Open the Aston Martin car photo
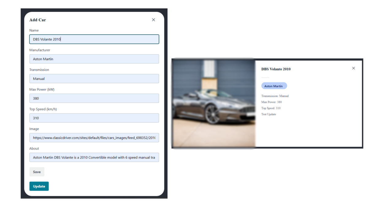 (214, 104)
